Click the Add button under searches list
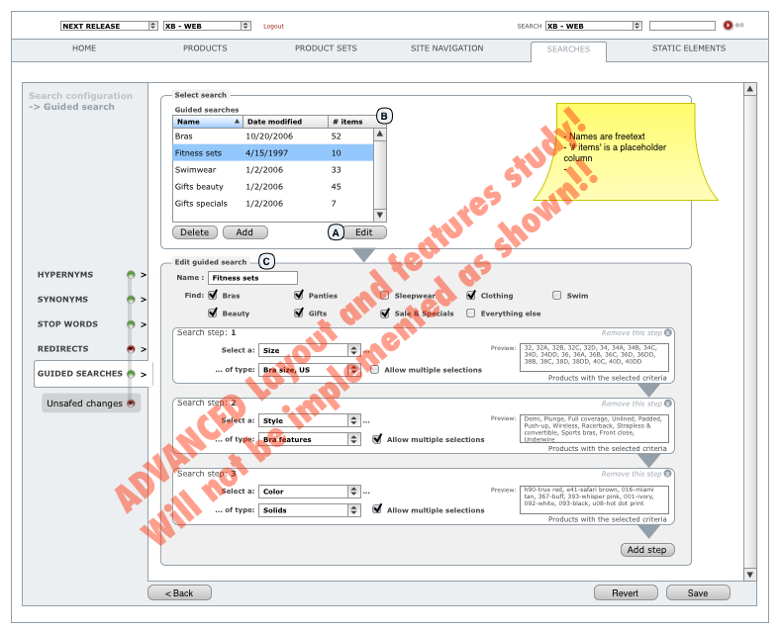 tap(244, 232)
